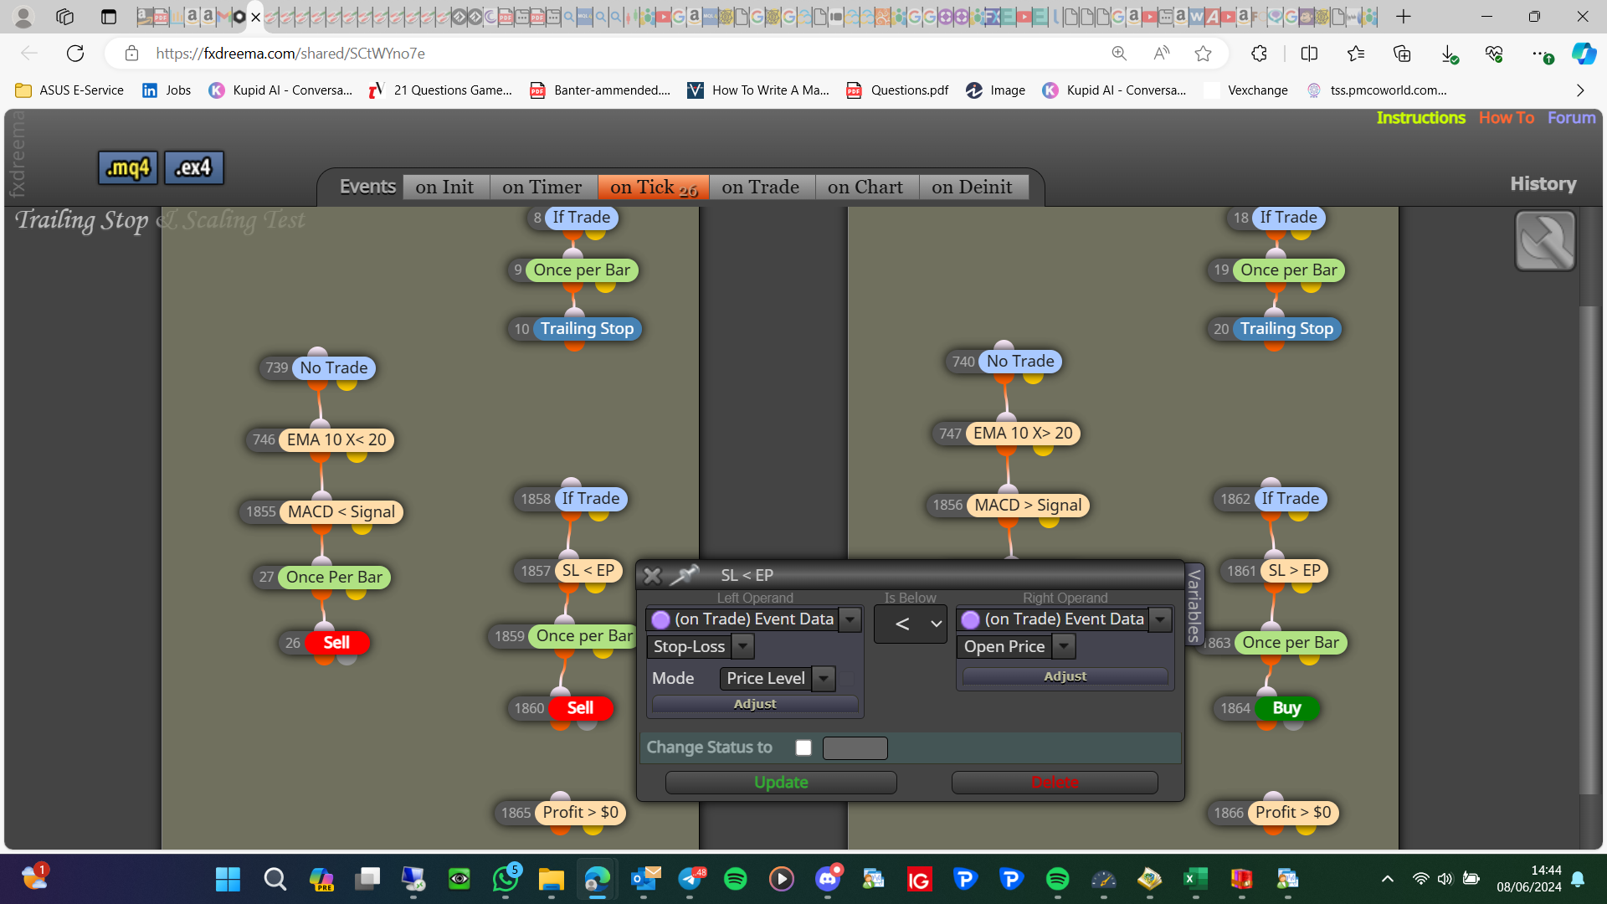Expand Right Operand Event Data dropdown

click(x=1160, y=619)
